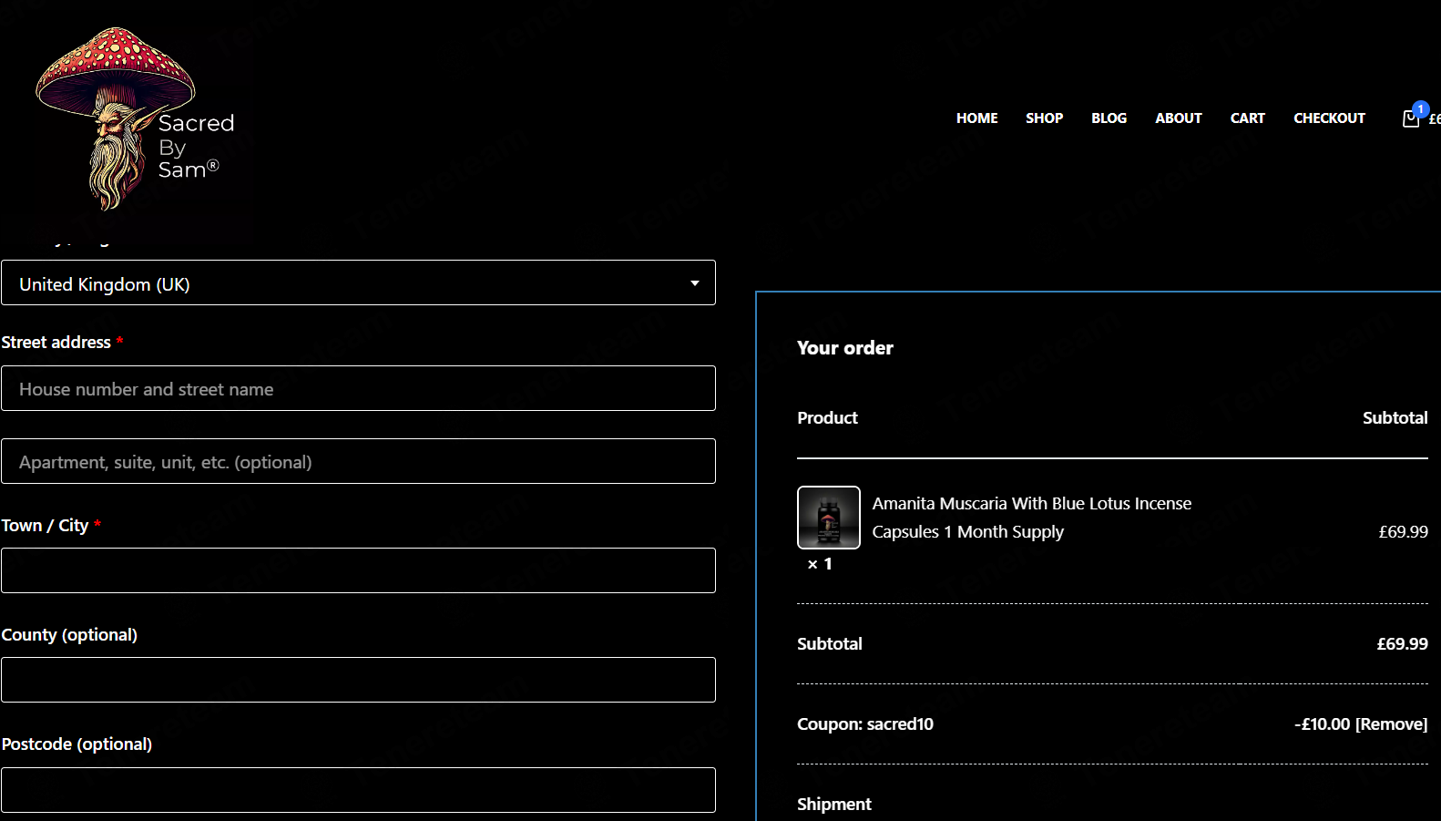Screen dimensions: 1441x821
Task: Open the United Kingdom (UK) country selector
Action: 358,283
